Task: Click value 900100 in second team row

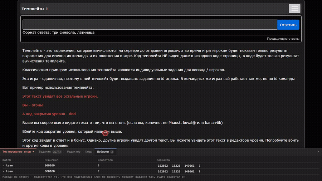Action: point(50,171)
